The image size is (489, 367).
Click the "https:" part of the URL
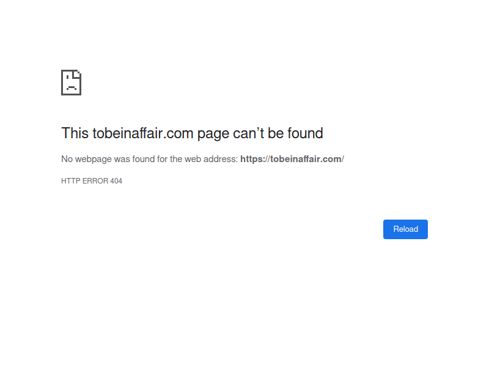(253, 159)
